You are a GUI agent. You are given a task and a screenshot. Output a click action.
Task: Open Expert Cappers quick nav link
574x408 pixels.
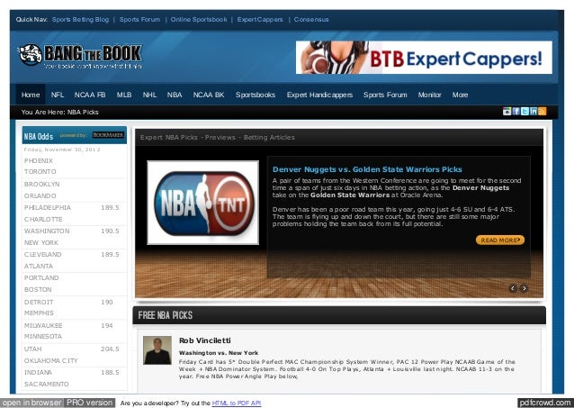pyautogui.click(x=260, y=20)
